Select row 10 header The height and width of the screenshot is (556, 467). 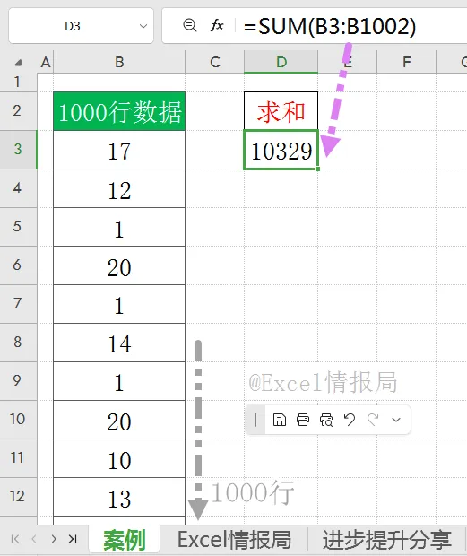point(18,420)
